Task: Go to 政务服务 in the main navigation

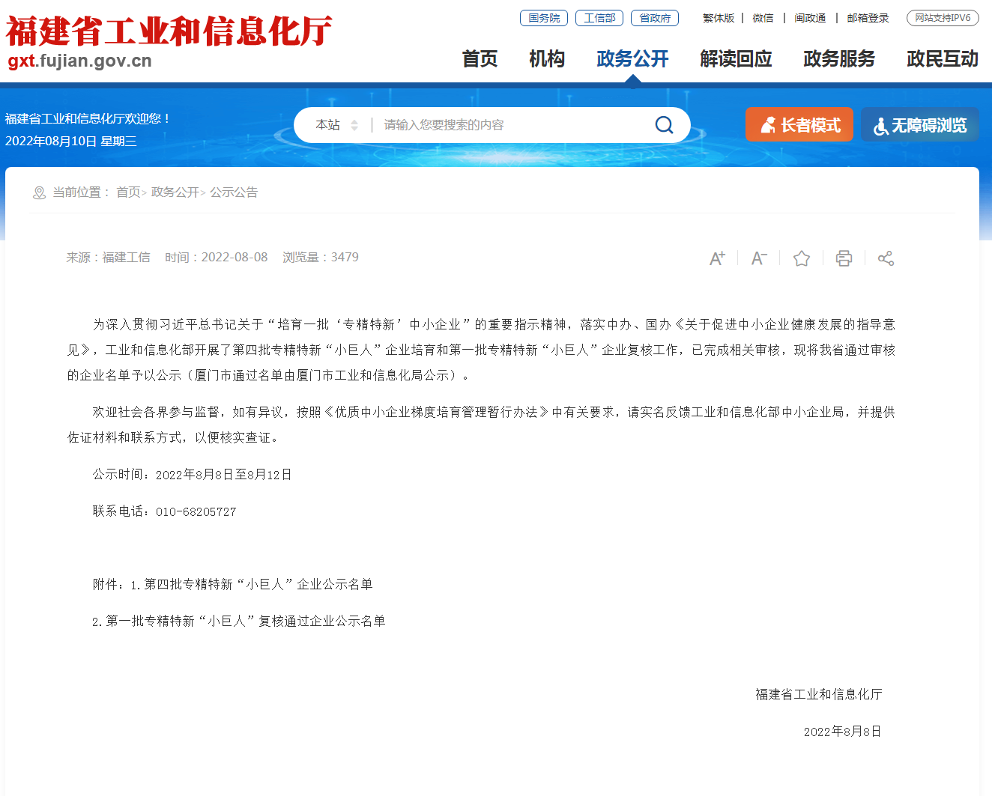Action: pos(839,59)
